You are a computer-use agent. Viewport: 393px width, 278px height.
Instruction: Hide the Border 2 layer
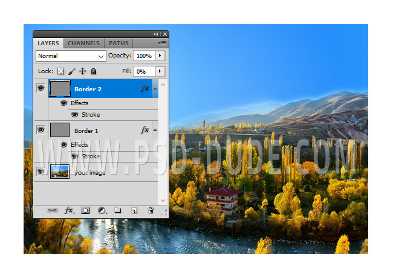coord(41,88)
